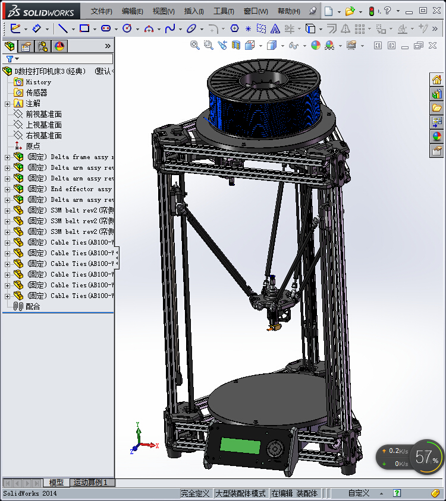Open the PropertyManager tab
The image size is (446, 501).
26,46
